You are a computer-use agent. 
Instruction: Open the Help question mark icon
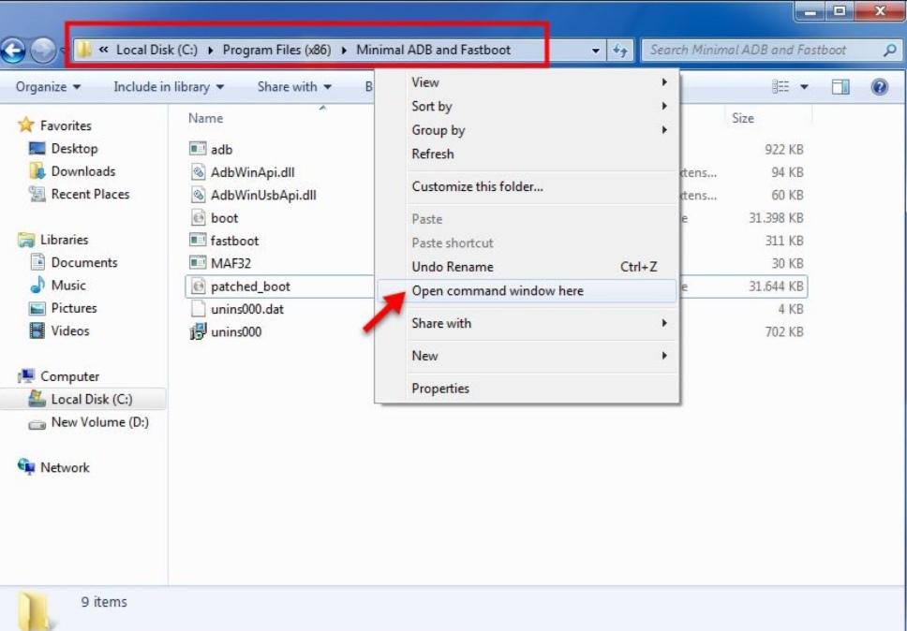pos(879,87)
